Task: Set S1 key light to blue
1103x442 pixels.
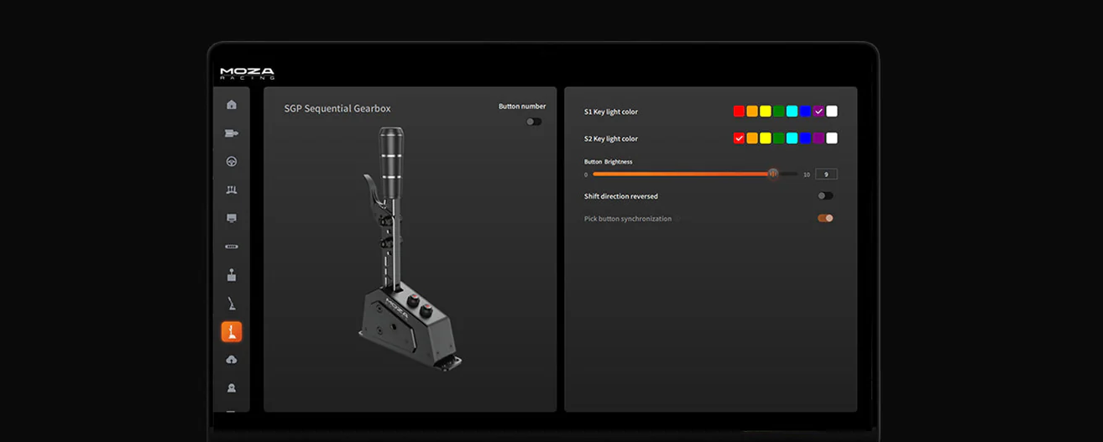Action: pyautogui.click(x=805, y=112)
